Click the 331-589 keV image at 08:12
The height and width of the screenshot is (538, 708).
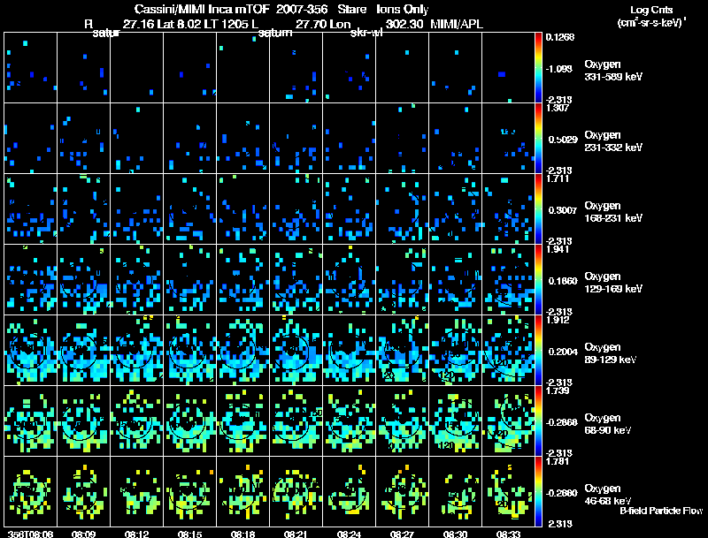point(137,68)
